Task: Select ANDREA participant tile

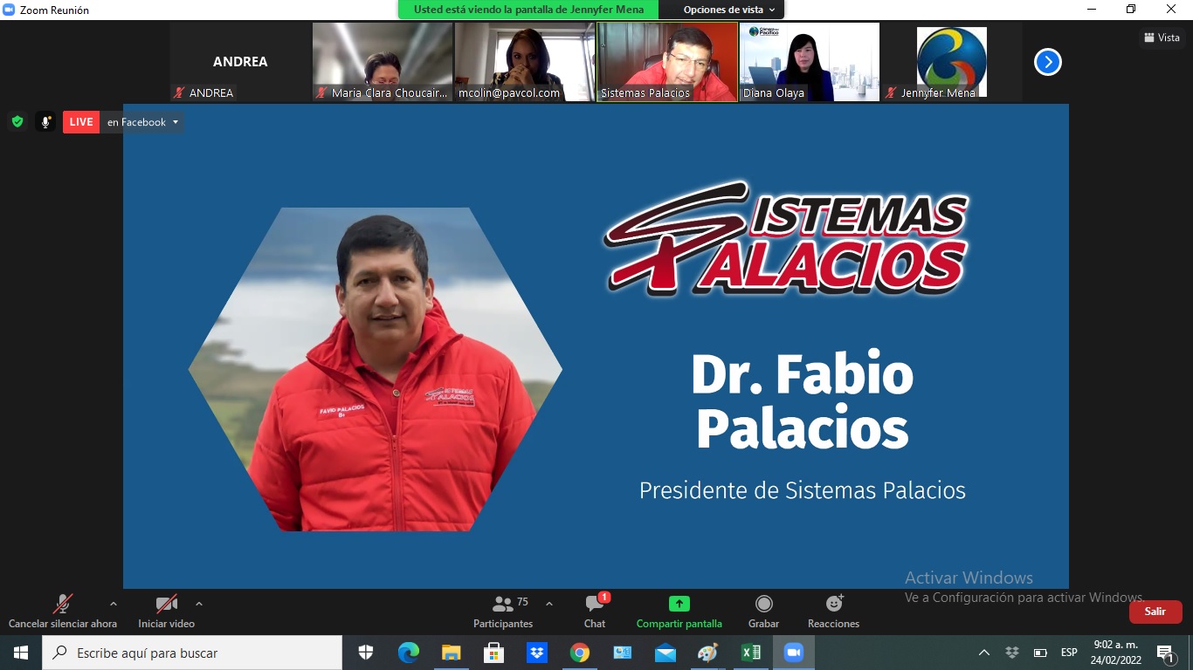Action: (x=240, y=62)
